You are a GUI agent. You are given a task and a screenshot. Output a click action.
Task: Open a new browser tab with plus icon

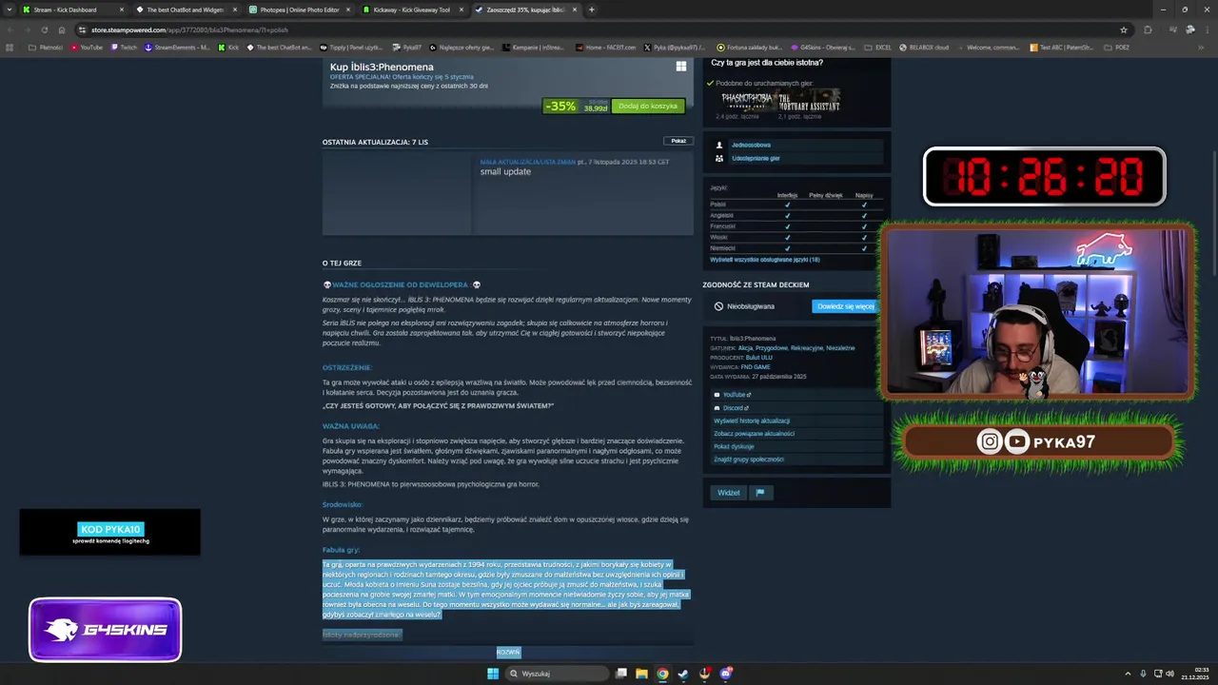[591, 10]
